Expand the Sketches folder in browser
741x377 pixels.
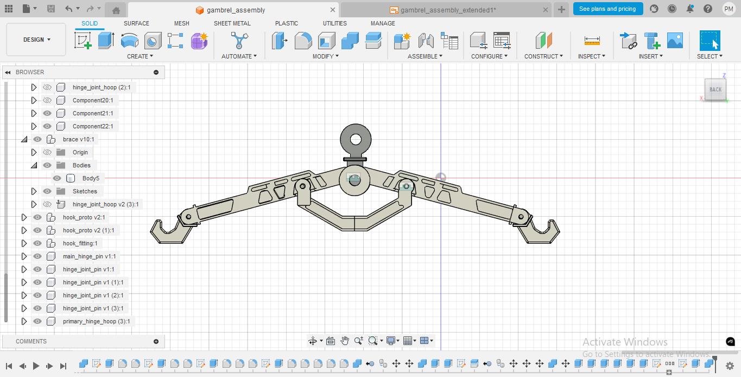pos(34,191)
